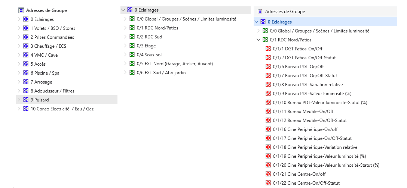Click the Adresses de Groupe header icon on left
Screen dimensions: 407x188
(x=21, y=10)
